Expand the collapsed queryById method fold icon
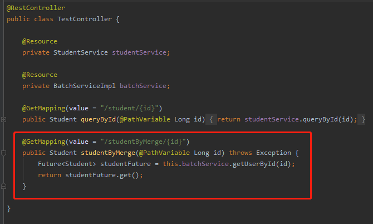373x224 pixels. [3, 119]
